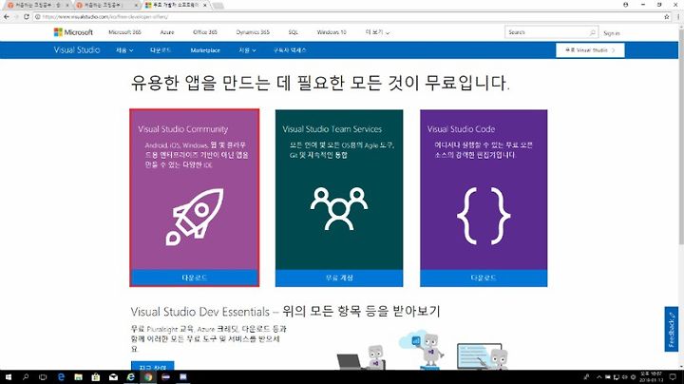This screenshot has width=684, height=384.
Task: Launch Microsoft Edge from the taskbar
Action: 61,377
